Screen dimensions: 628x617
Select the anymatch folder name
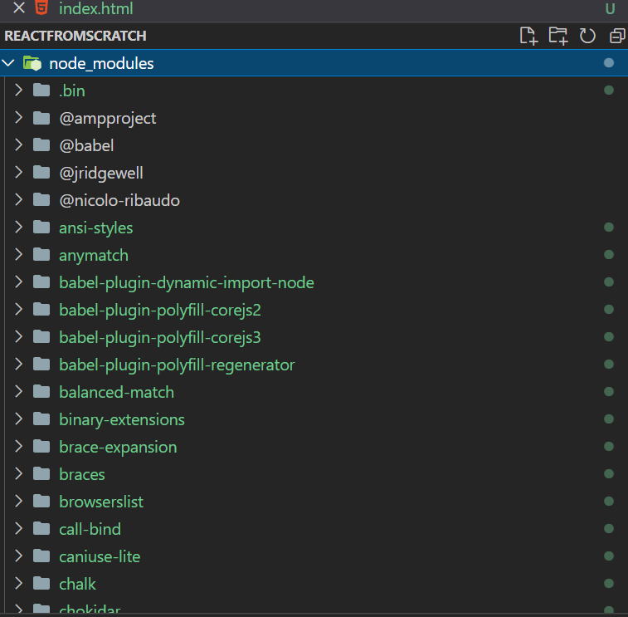[94, 256]
